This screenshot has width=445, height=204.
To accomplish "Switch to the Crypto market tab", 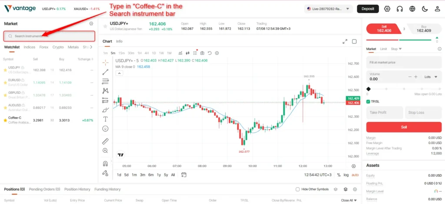I will (x=58, y=47).
